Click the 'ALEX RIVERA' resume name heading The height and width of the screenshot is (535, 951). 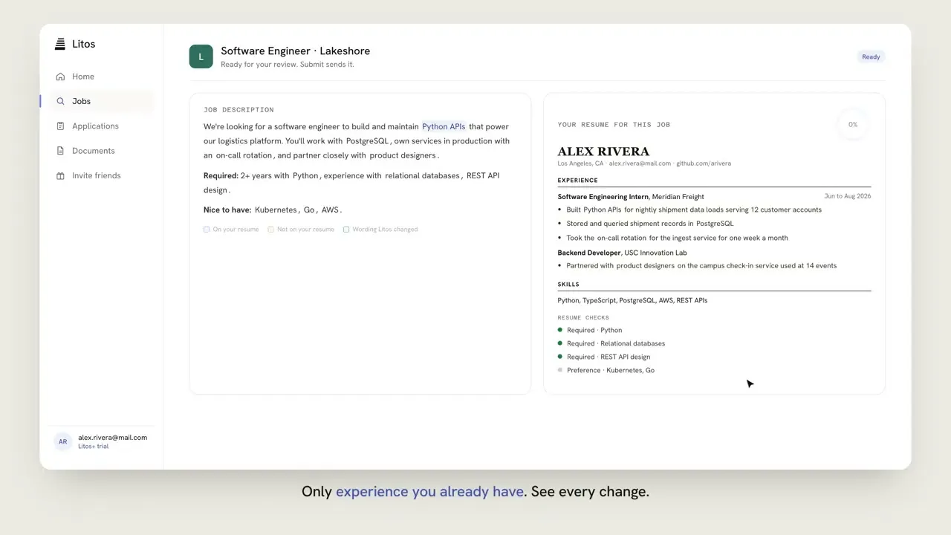coord(603,152)
